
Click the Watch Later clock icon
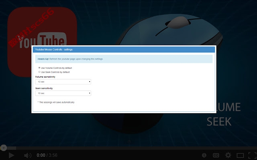click(204, 155)
